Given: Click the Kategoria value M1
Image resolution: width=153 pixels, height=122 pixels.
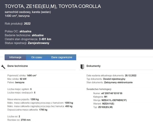Looking at the screenshot, I should tap(106, 97).
